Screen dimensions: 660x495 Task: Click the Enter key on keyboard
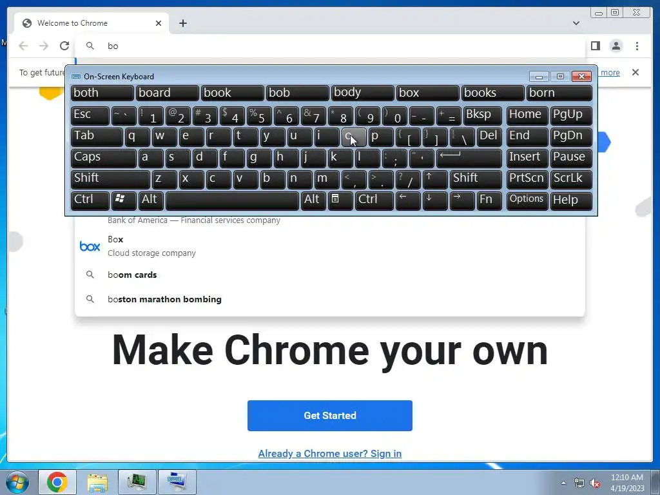469,158
